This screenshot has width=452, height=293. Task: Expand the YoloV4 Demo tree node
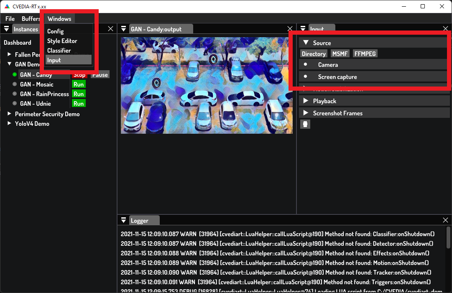[10, 123]
